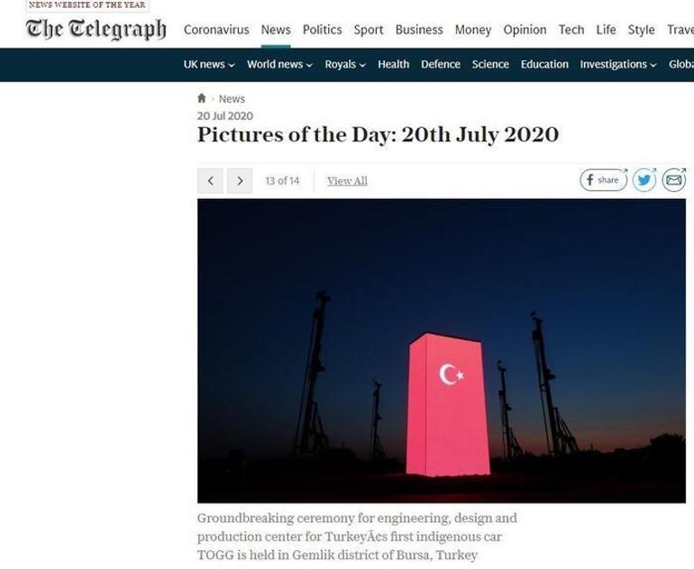Expand the Royals dropdown
This screenshot has width=694, height=569.
345,65
